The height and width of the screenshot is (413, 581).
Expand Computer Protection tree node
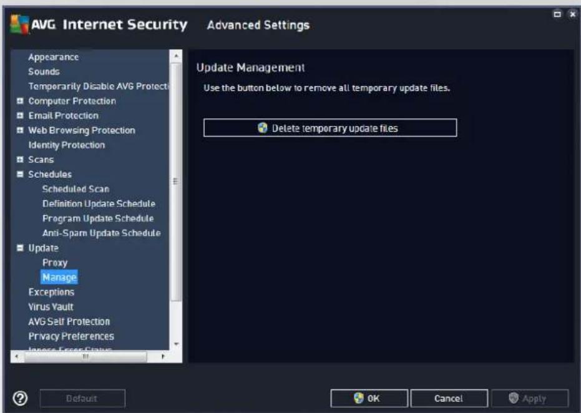click(20, 100)
